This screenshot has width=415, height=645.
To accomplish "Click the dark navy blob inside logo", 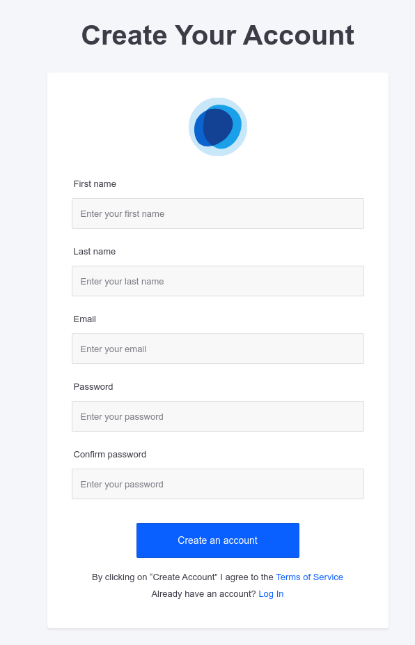I will (x=218, y=127).
